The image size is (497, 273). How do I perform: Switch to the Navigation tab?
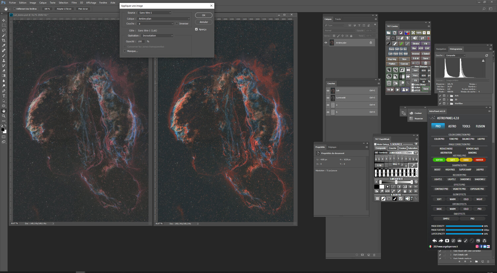[x=441, y=49]
